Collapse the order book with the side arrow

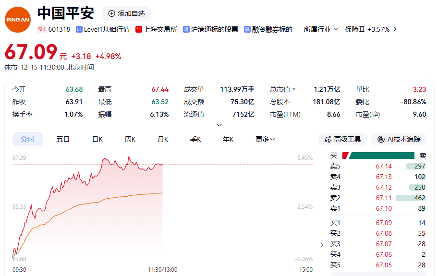(x=322, y=245)
